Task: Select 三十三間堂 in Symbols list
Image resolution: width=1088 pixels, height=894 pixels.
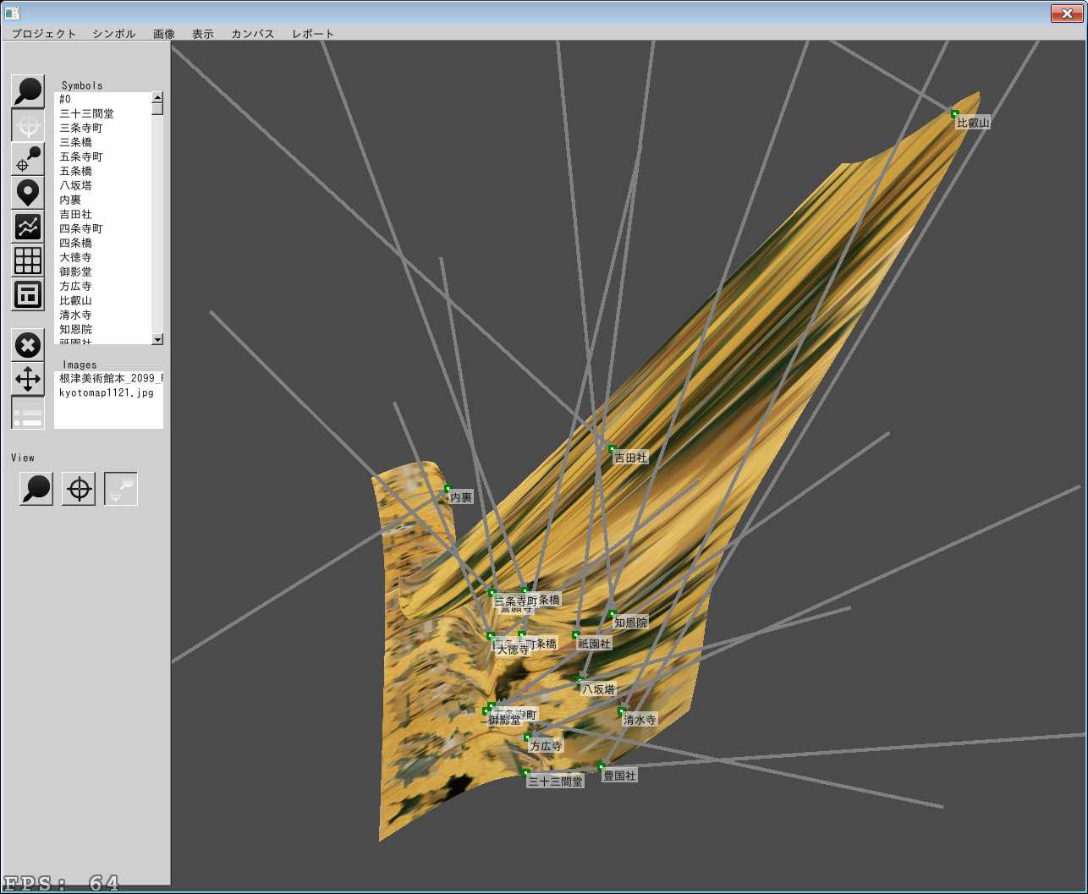Action: 103,113
